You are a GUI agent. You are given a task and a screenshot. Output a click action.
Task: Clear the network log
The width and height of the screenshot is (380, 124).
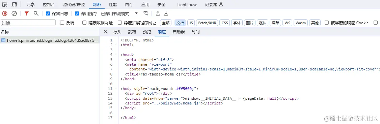click(x=14, y=13)
